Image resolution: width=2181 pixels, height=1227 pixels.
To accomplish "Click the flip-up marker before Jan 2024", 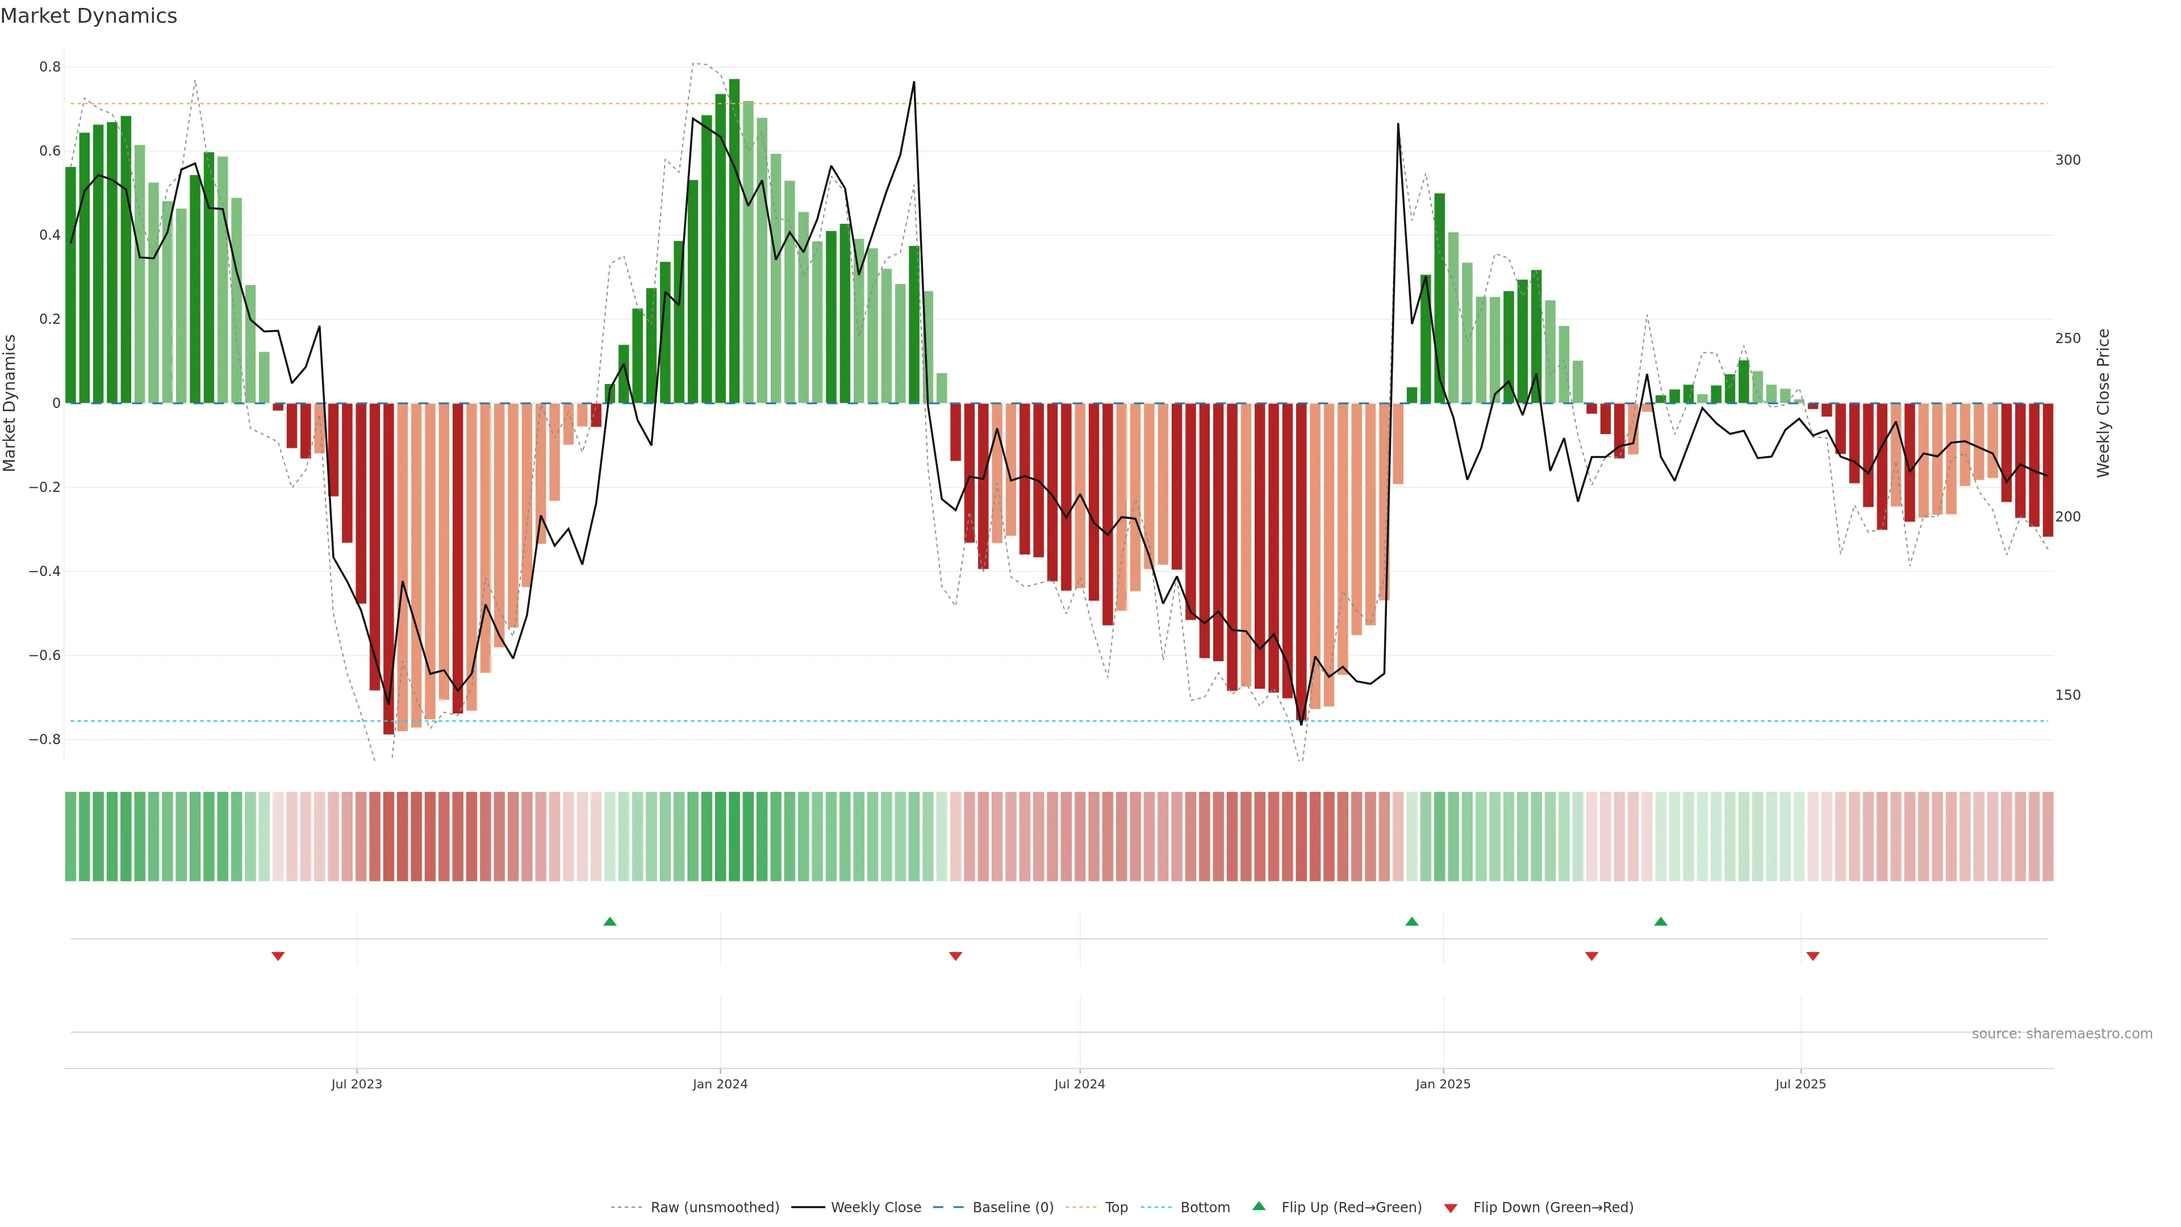I will (x=609, y=921).
